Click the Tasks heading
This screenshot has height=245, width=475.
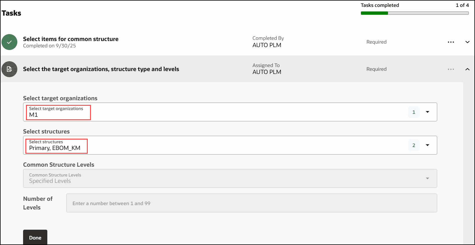tap(11, 13)
